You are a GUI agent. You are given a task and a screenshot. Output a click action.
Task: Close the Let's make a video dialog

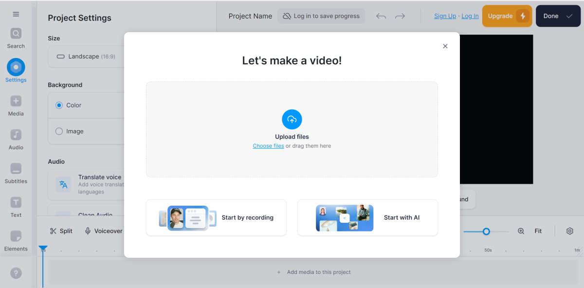[x=445, y=46]
